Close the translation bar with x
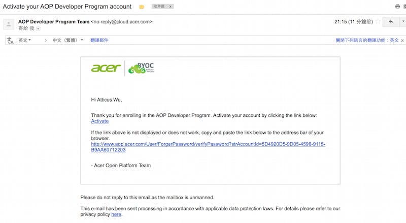406x223 pixels. pyautogui.click(x=402, y=41)
